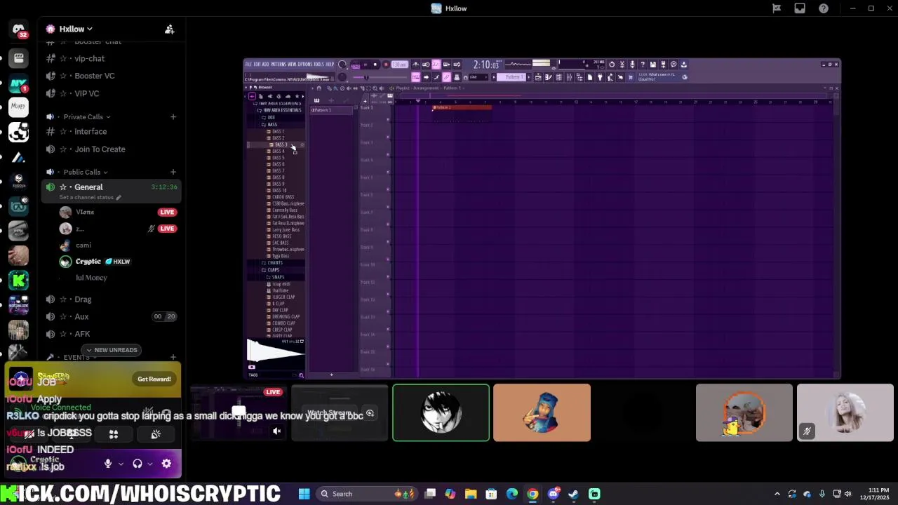The width and height of the screenshot is (898, 505).
Task: Open the FL Studio EDIT menu
Action: pos(257,64)
